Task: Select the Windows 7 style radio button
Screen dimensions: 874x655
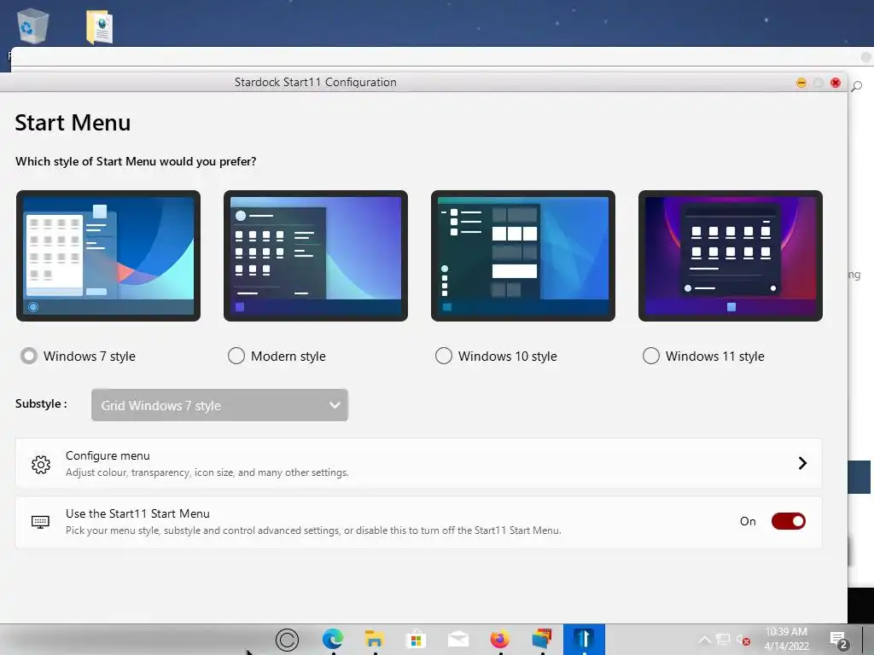Action: [29, 356]
